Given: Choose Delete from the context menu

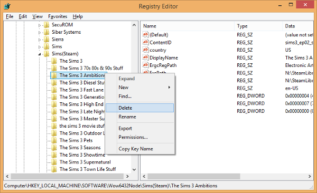Looking at the screenshot, I should (139, 108).
